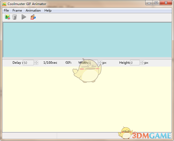The image size is (174, 141).
Task: Minimize the Coolmuster GIF Animator window
Action: click(149, 3)
